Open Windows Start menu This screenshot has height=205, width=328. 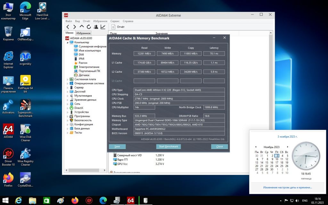(5, 201)
